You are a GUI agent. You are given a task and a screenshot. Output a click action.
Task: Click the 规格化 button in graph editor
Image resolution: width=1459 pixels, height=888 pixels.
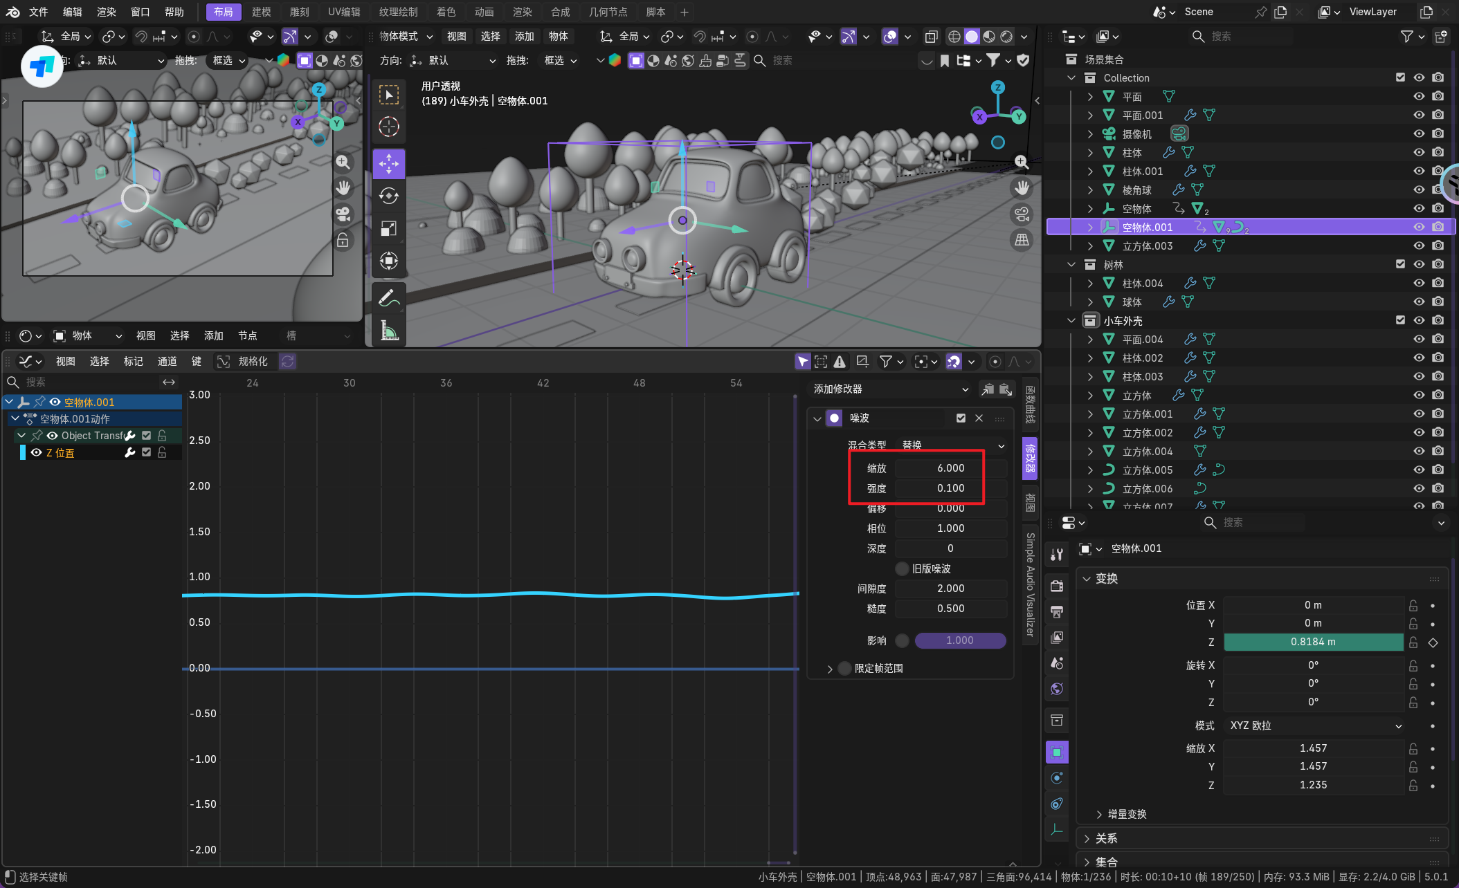(x=252, y=362)
